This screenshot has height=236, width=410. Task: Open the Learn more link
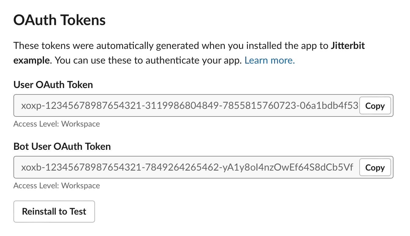(x=269, y=60)
